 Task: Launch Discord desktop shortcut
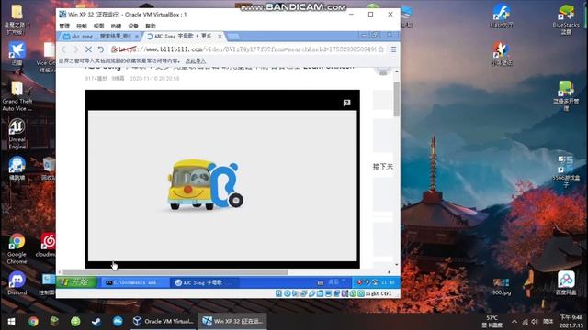17,283
